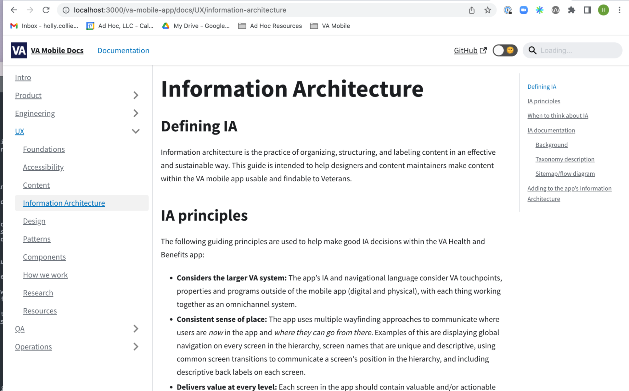Collapse the UX section
This screenshot has height=391, width=629.
click(x=135, y=131)
